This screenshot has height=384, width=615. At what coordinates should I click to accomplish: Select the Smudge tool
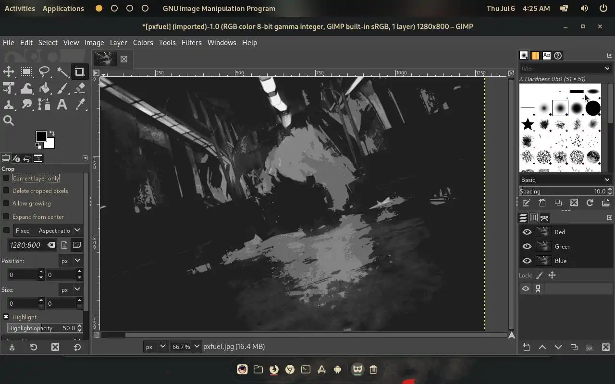(x=26, y=104)
